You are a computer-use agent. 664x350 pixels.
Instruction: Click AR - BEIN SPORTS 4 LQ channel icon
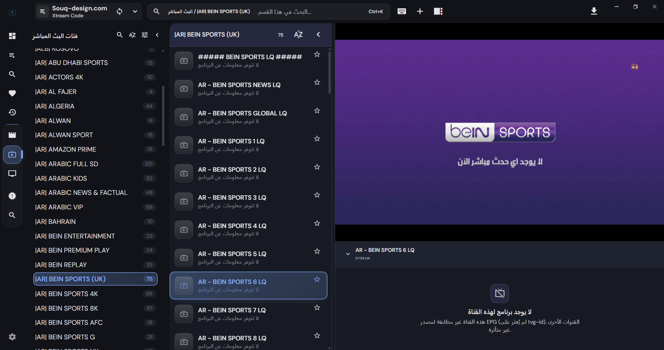tap(184, 230)
